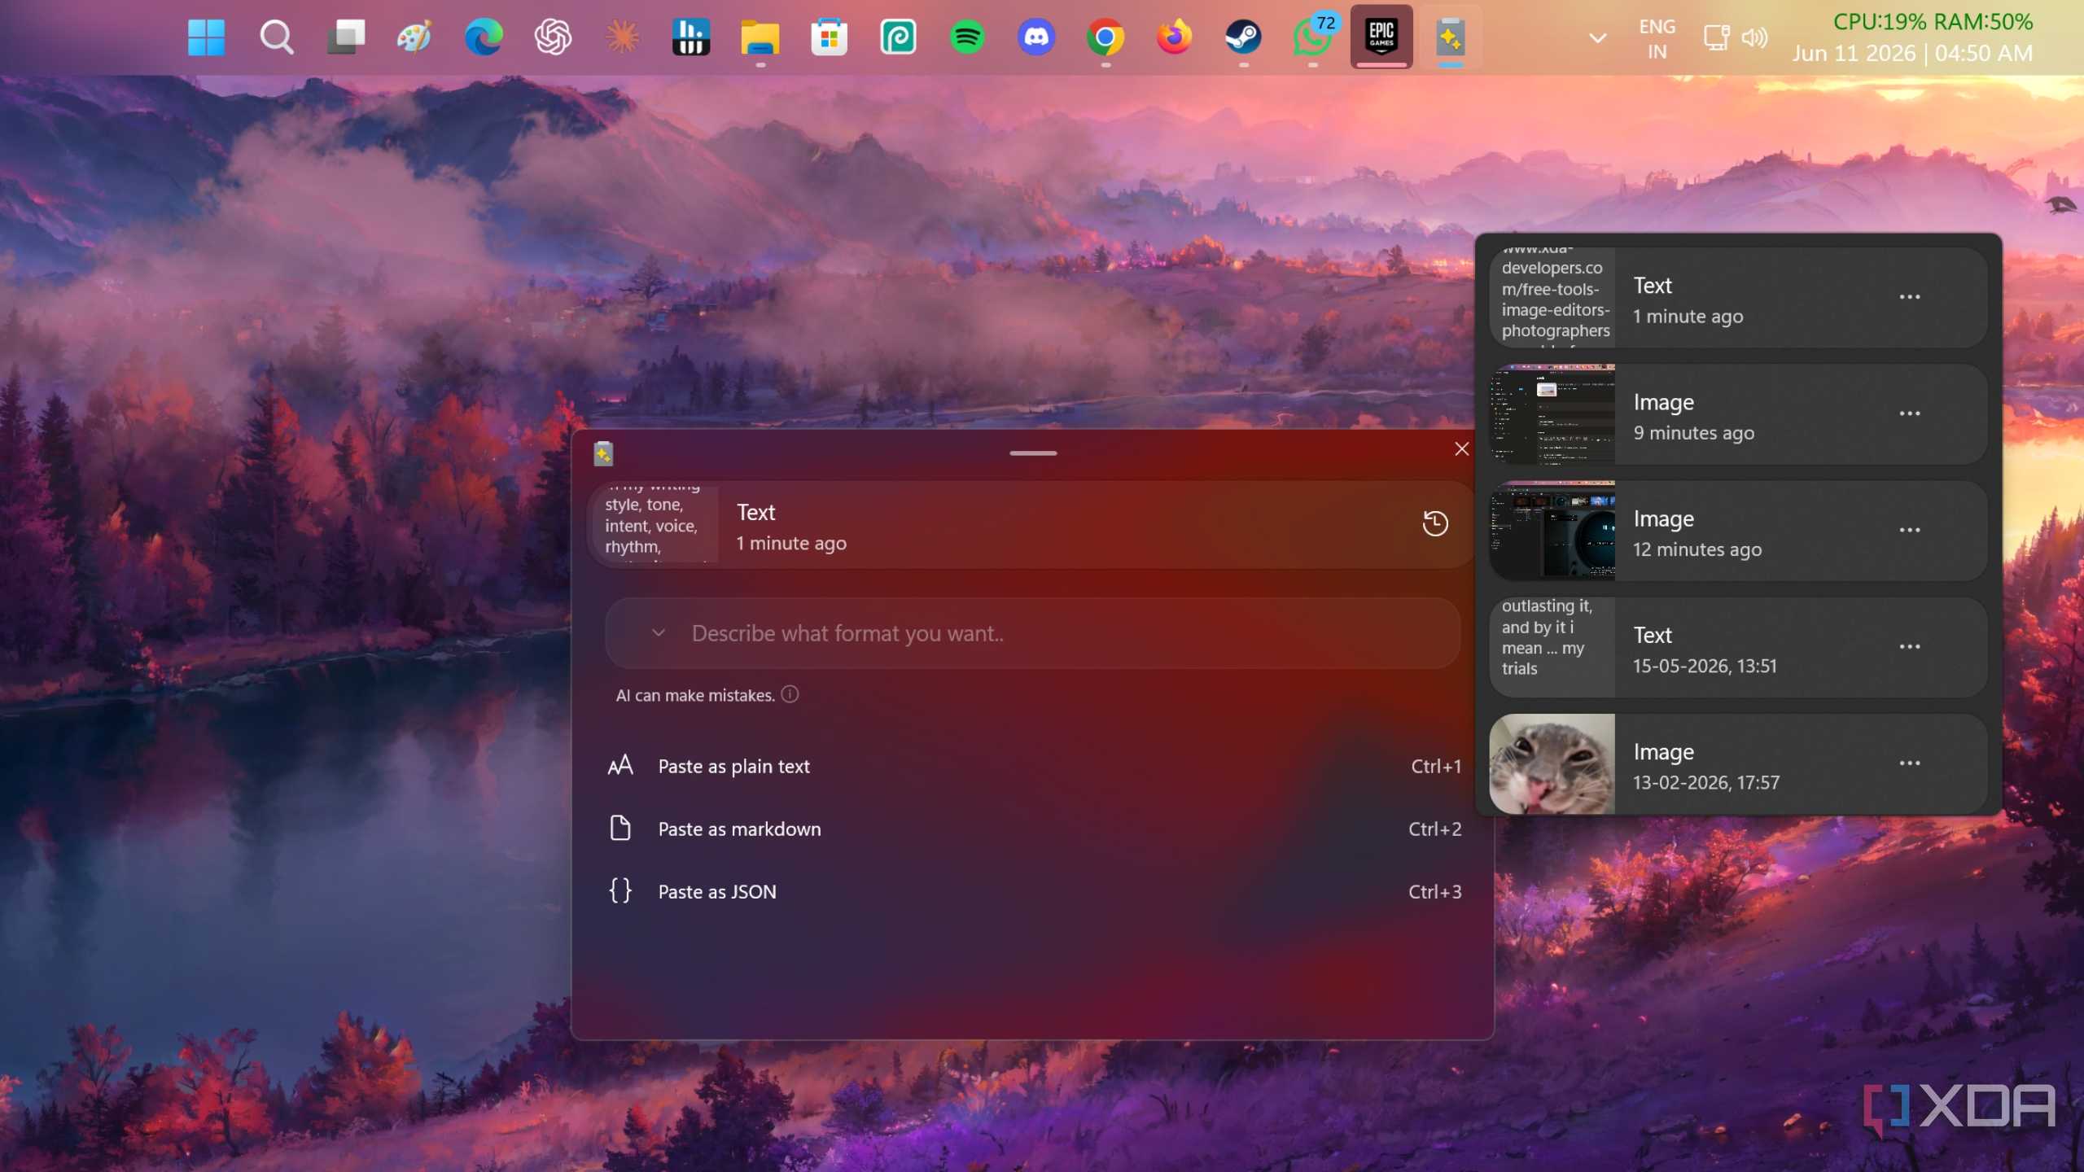The height and width of the screenshot is (1172, 2084).
Task: Show hidden system tray icons
Action: pyautogui.click(x=1598, y=37)
